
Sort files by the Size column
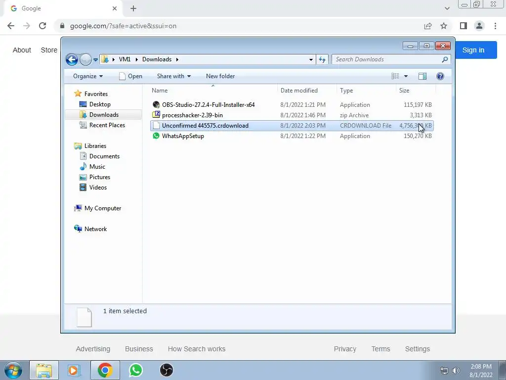(x=416, y=91)
